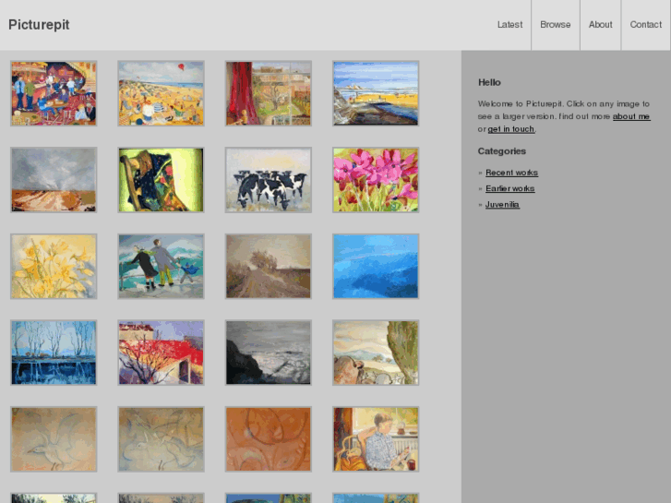Open the solid blue abstract painting
The width and height of the screenshot is (671, 503).
376,267
